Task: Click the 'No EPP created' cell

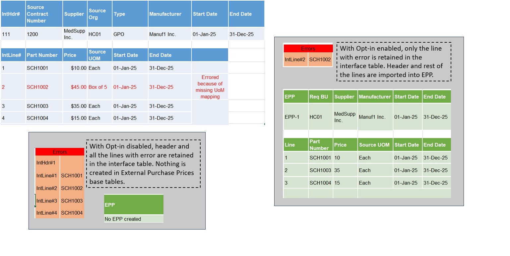Action: tap(133, 219)
